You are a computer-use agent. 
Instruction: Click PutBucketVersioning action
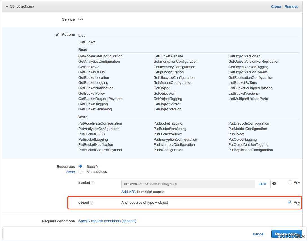[x=170, y=129]
